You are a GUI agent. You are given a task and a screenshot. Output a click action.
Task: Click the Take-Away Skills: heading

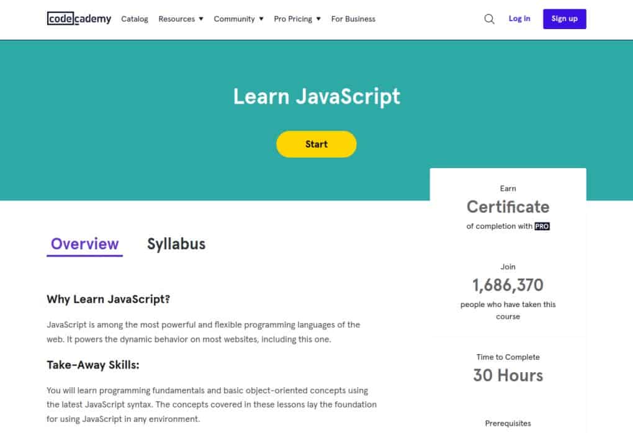click(x=93, y=365)
